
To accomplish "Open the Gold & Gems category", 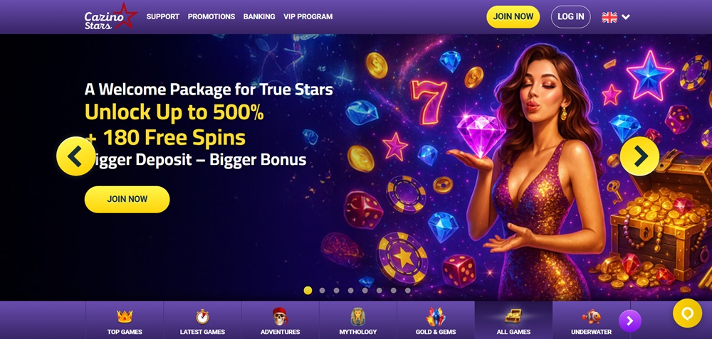I will (x=436, y=321).
